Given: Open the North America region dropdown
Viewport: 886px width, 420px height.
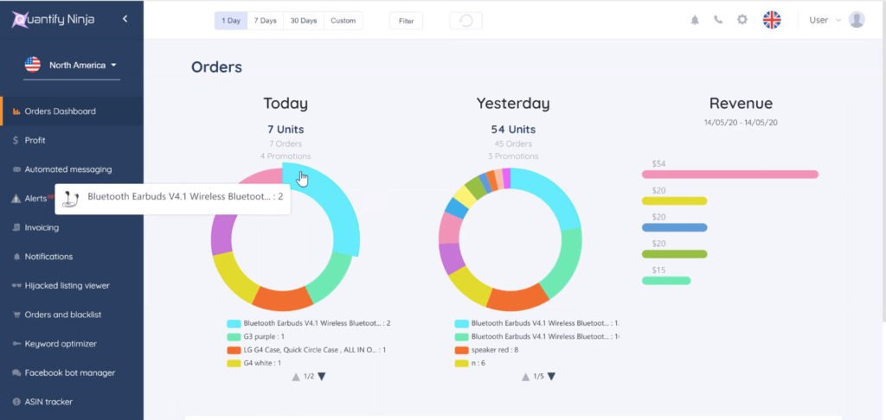Looking at the screenshot, I should [71, 65].
